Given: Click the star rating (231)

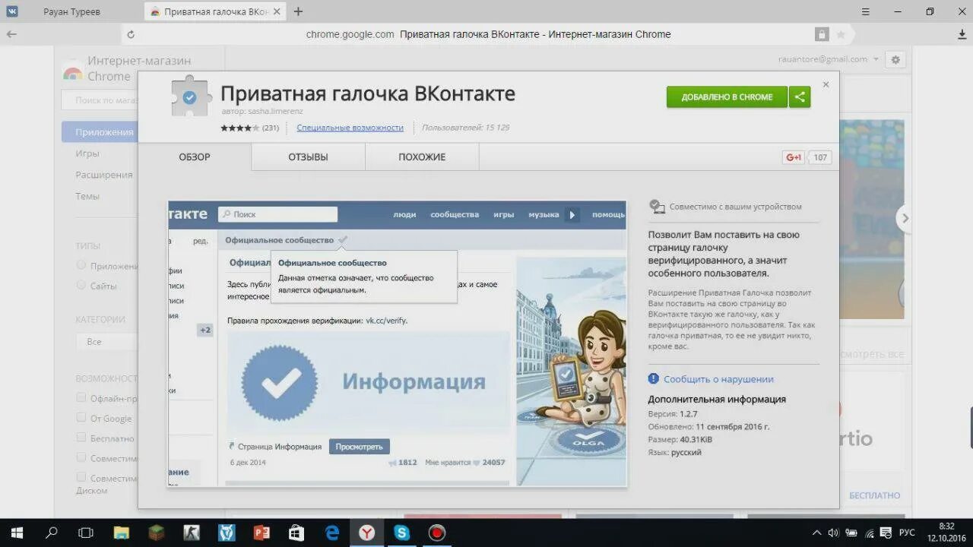Looking at the screenshot, I should tap(249, 128).
